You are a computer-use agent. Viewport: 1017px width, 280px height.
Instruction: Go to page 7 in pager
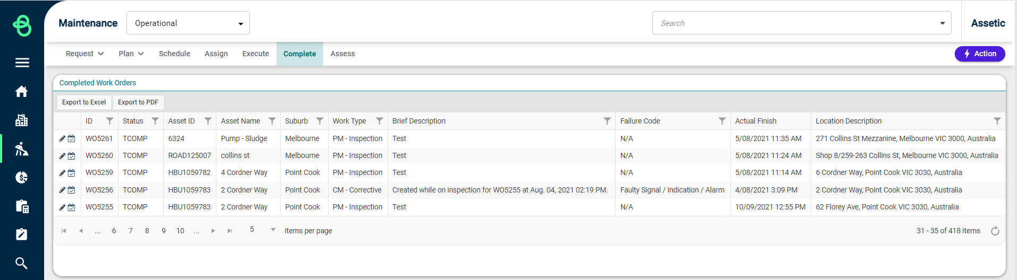coord(131,231)
